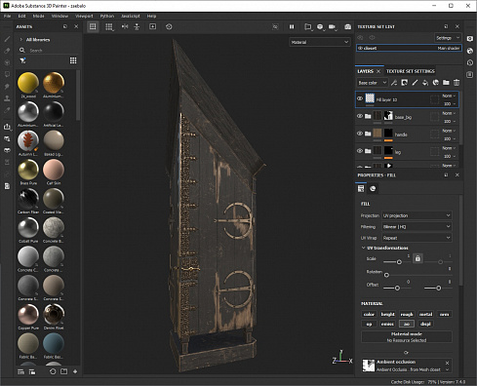477x386 pixels.
Task: Toggle the scale lock button in UV transformations
Action: [417, 258]
